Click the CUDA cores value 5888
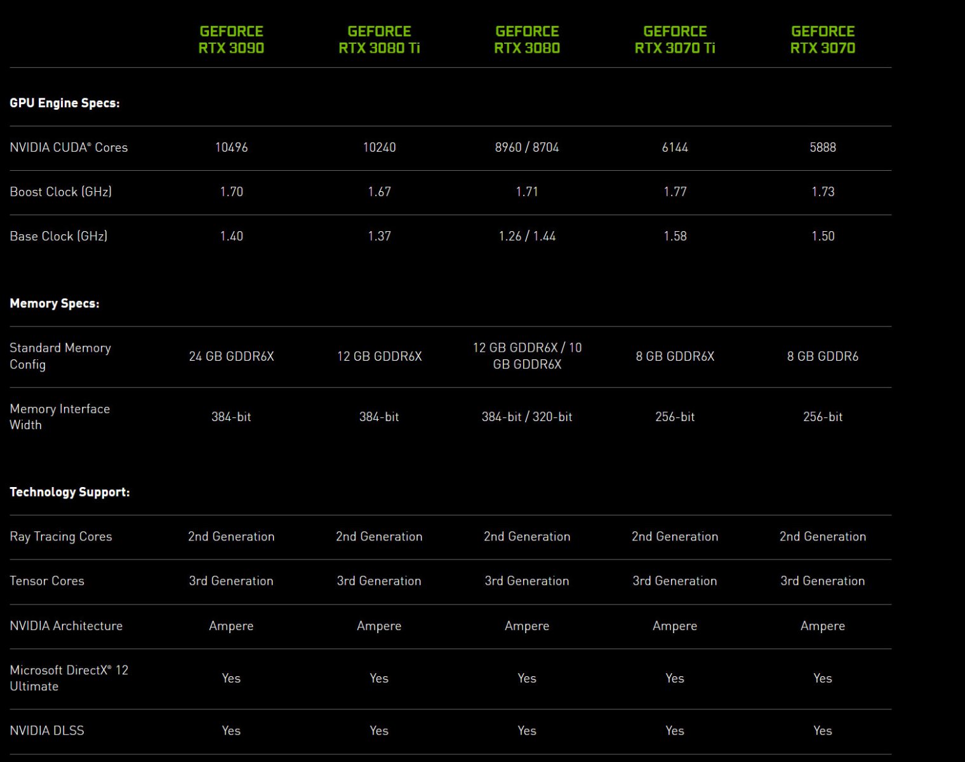This screenshot has height=762, width=965. (823, 147)
